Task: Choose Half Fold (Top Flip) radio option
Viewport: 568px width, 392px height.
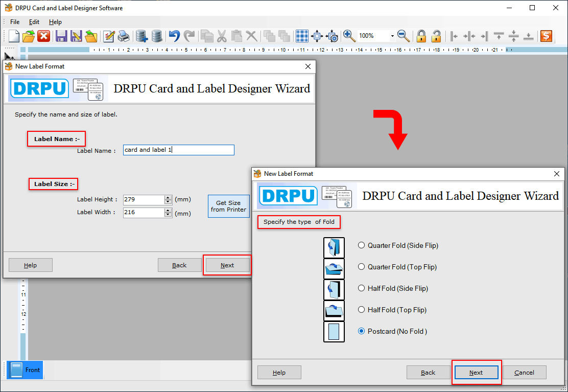Action: [361, 309]
